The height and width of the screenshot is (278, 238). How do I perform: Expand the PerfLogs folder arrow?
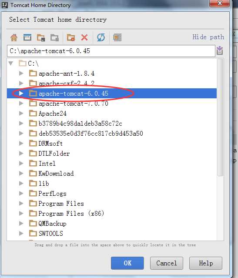21,193
